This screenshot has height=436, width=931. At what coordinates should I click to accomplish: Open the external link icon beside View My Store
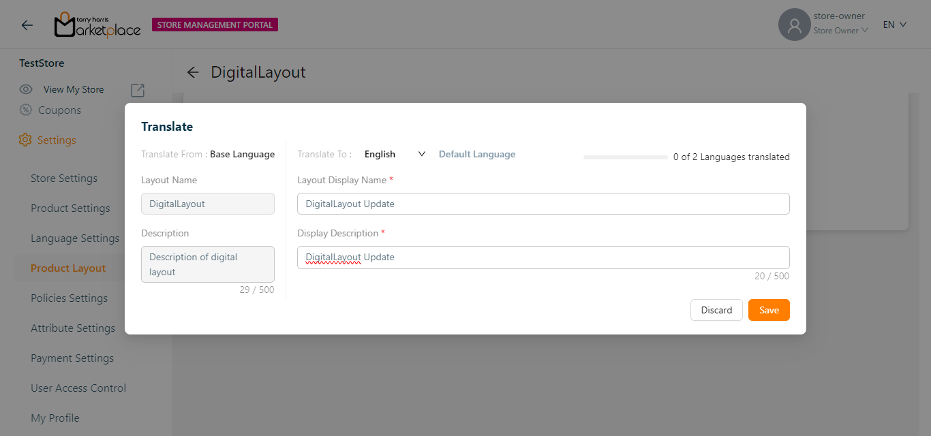[x=137, y=90]
